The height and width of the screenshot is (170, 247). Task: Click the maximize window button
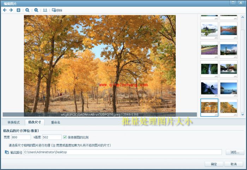point(233,3)
